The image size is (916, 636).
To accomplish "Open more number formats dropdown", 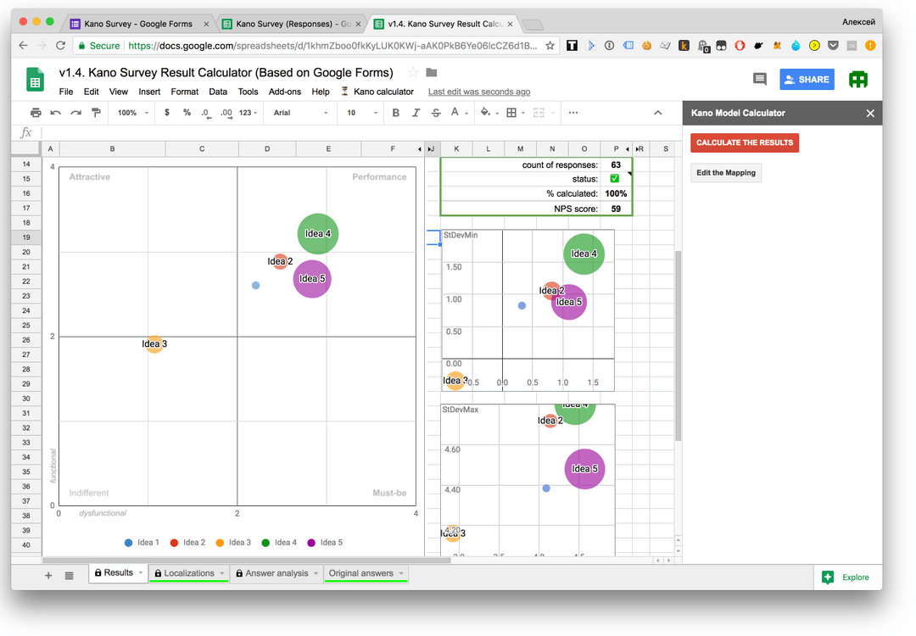I will tap(248, 113).
